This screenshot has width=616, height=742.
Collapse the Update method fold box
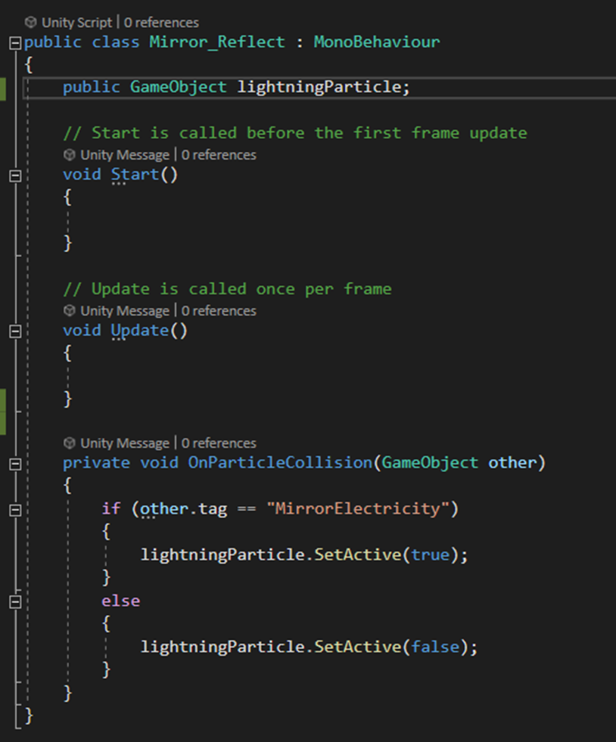(x=15, y=332)
